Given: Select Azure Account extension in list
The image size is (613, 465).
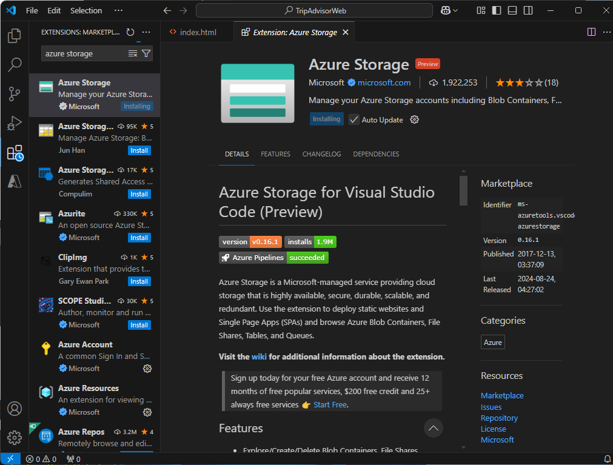Looking at the screenshot, I should tap(95, 356).
